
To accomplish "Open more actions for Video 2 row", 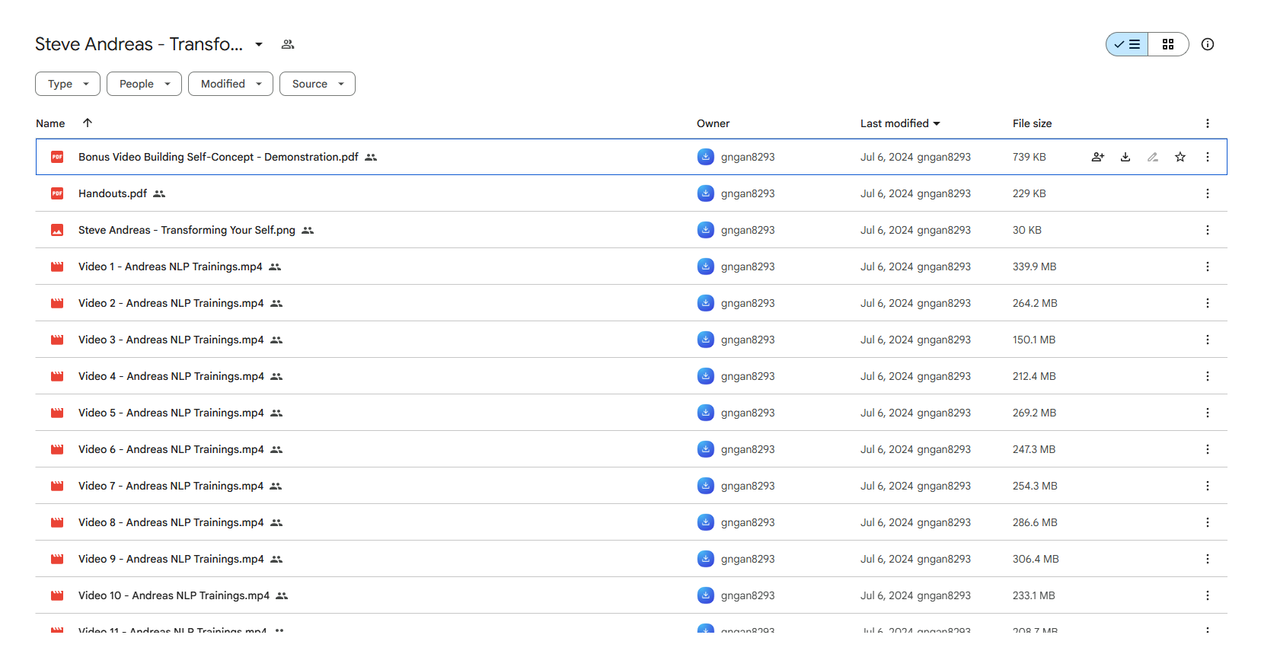I will point(1208,303).
